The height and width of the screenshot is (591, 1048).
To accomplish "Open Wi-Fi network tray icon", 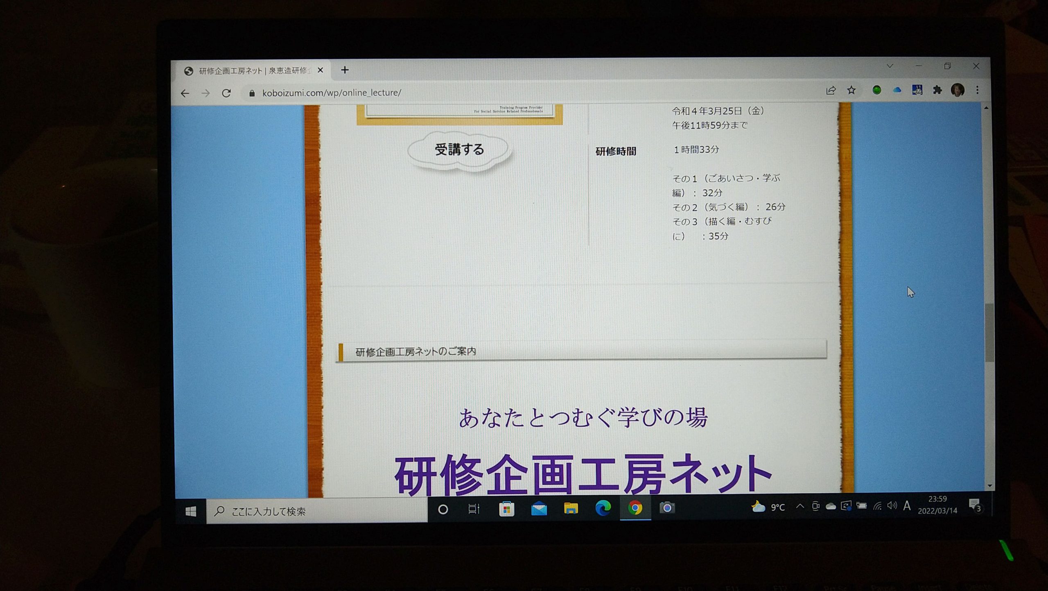I will click(x=877, y=506).
